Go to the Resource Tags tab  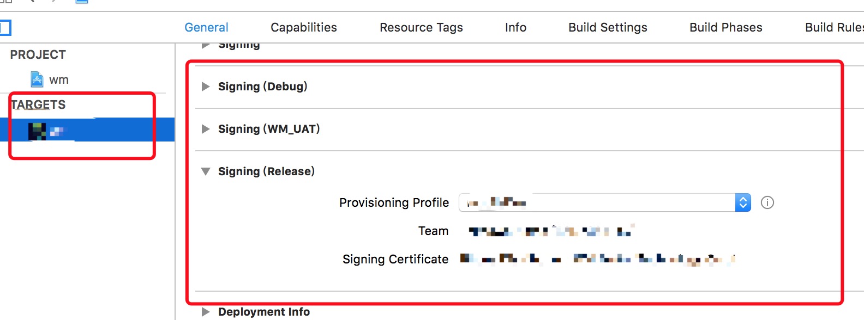(421, 27)
